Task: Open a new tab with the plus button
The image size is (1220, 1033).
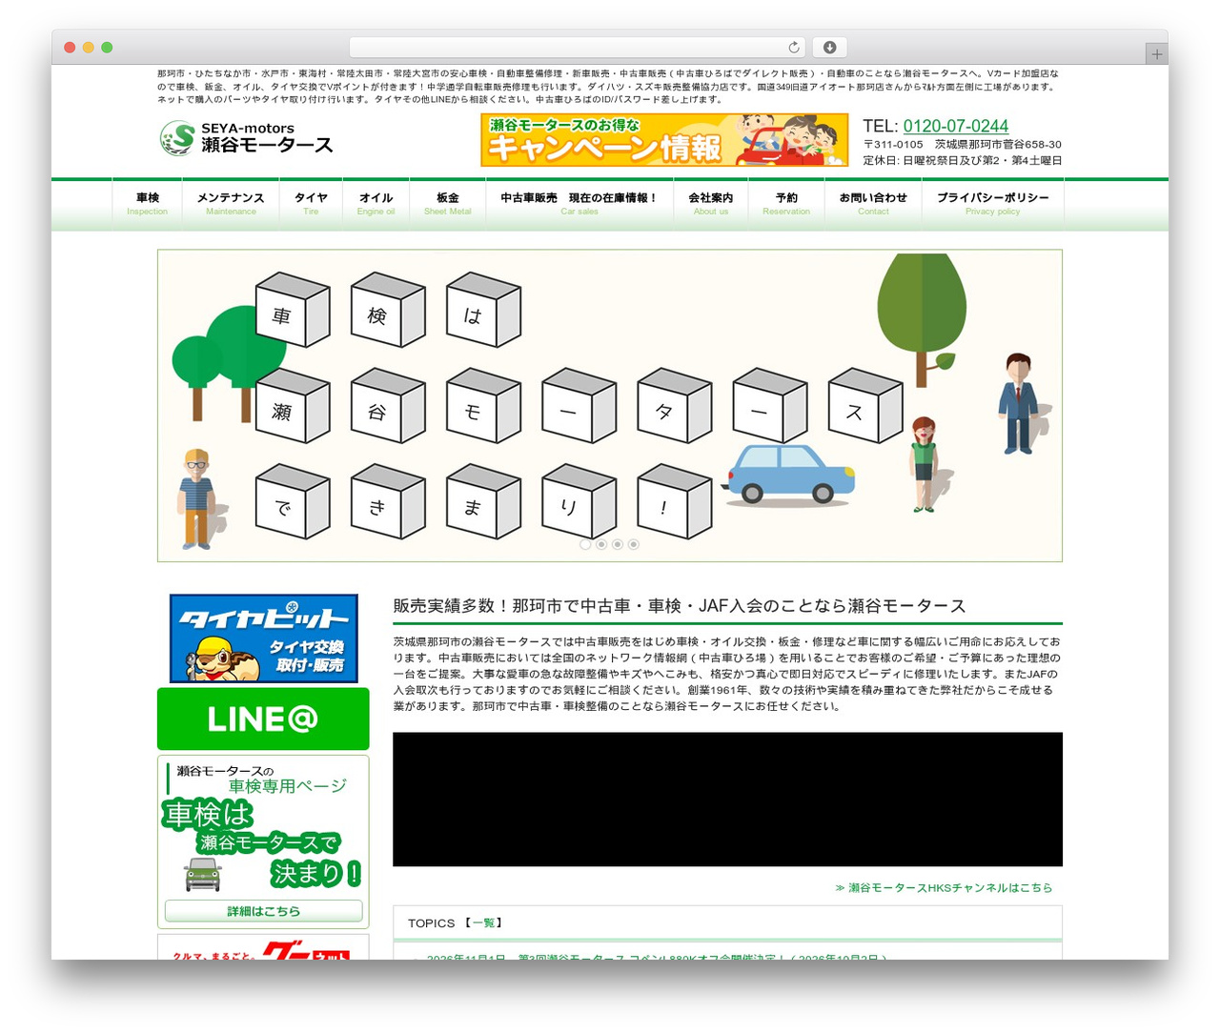Action: [x=1156, y=54]
